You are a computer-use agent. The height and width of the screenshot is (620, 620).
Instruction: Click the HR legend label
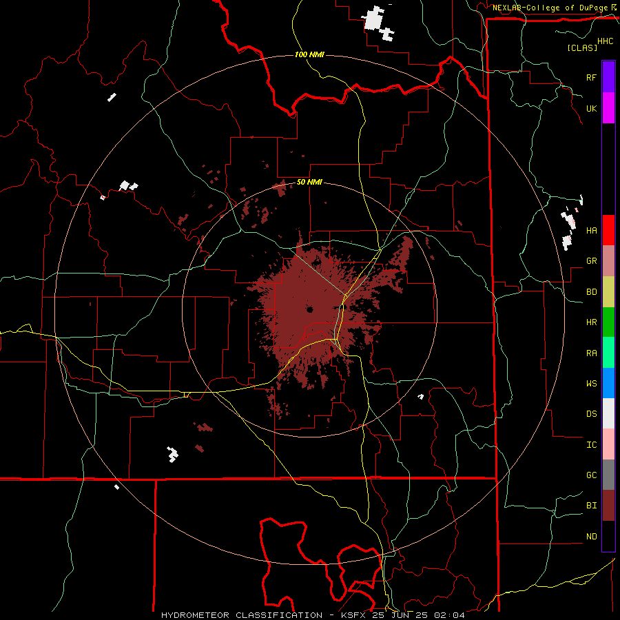(591, 322)
